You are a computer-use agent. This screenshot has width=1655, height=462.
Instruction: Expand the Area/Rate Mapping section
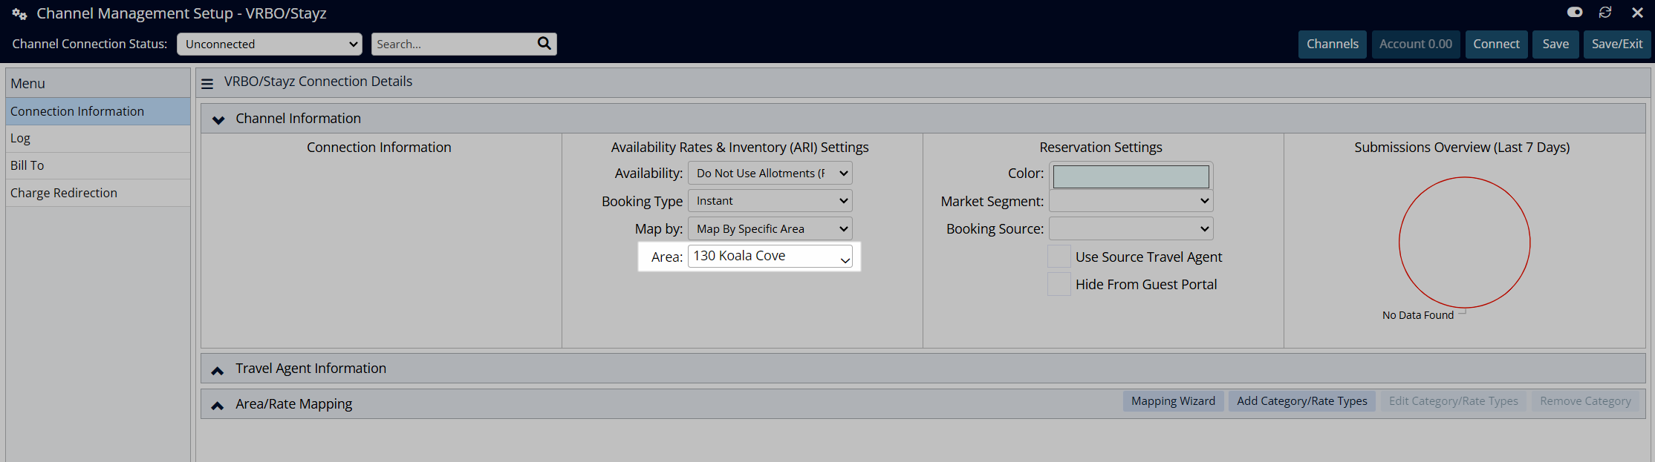(x=218, y=405)
